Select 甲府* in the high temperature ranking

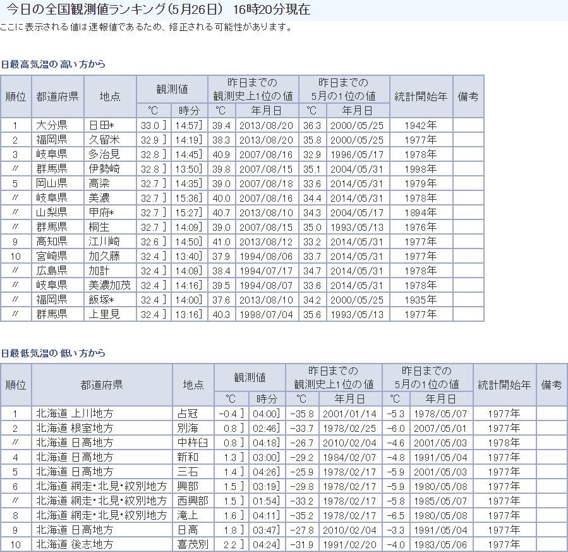(102, 212)
